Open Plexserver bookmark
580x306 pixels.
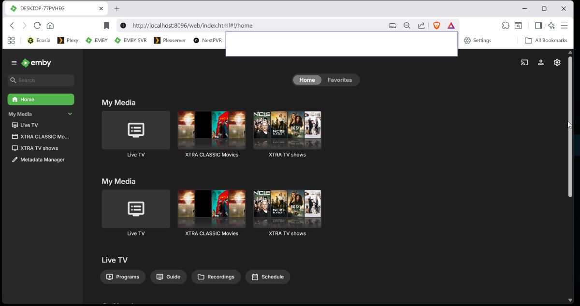[x=170, y=41]
